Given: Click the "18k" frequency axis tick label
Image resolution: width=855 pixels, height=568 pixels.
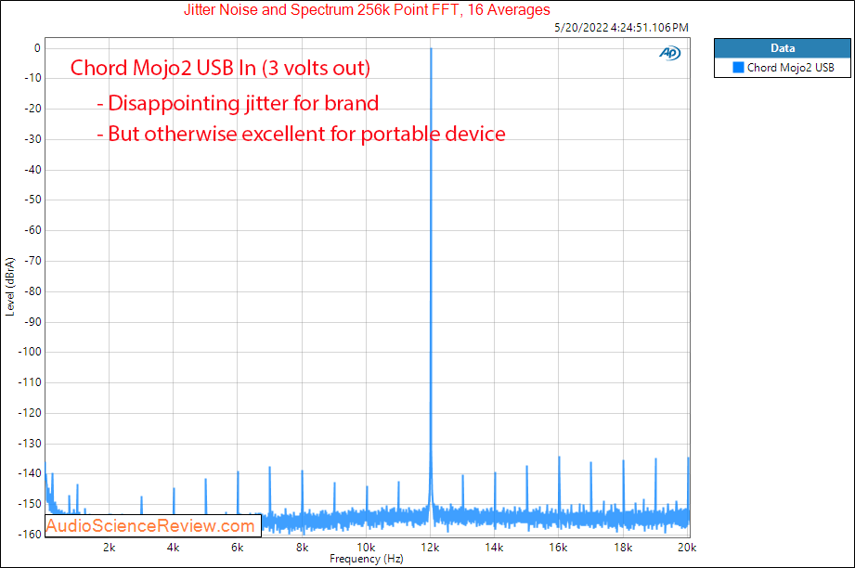Looking at the screenshot, I should click(x=623, y=548).
